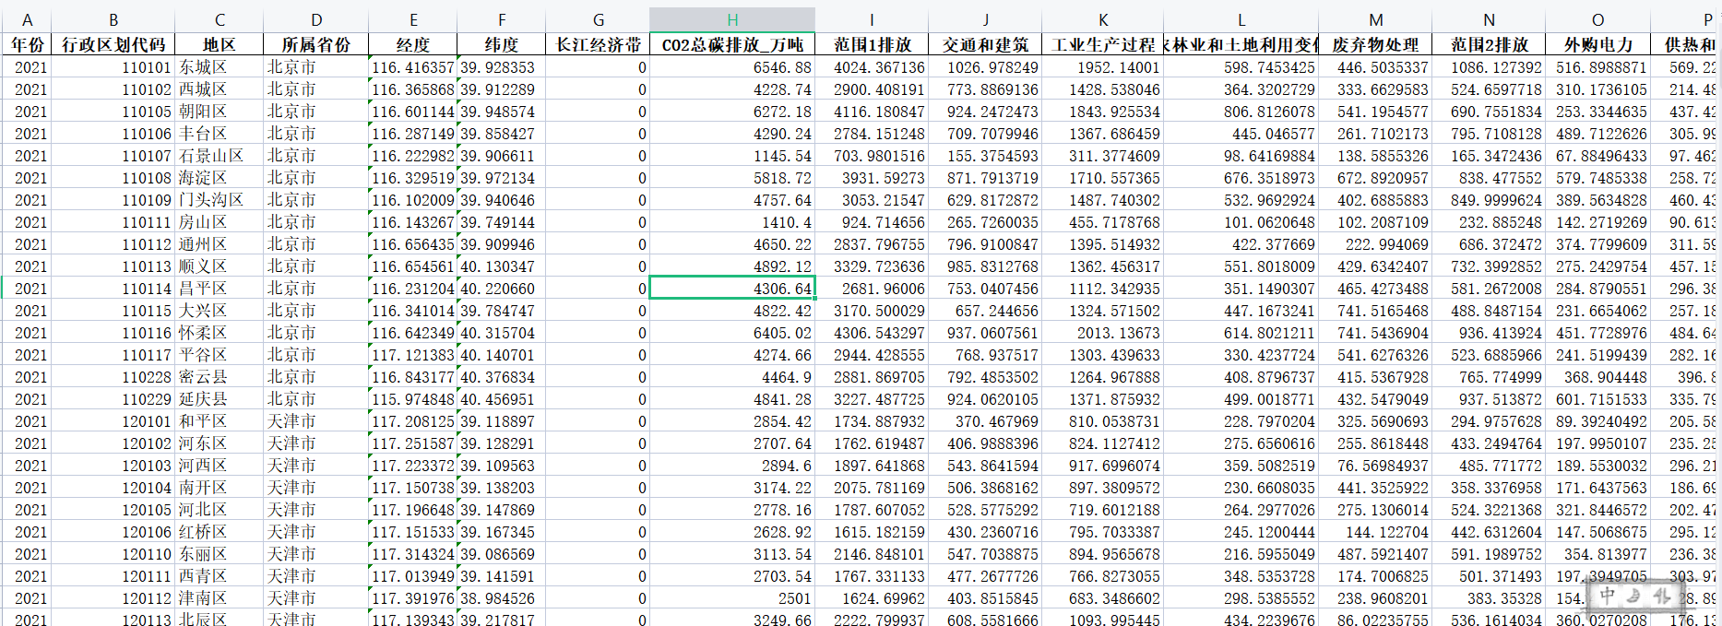
Task: Click the 所属省份 header cell
Action: pos(316,44)
